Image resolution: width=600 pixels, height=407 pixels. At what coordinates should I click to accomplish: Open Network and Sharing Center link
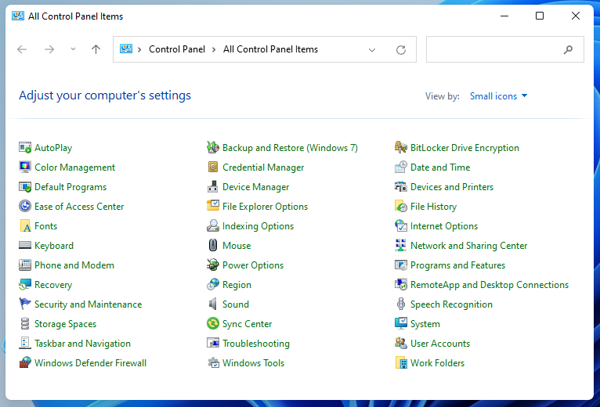[x=468, y=245]
